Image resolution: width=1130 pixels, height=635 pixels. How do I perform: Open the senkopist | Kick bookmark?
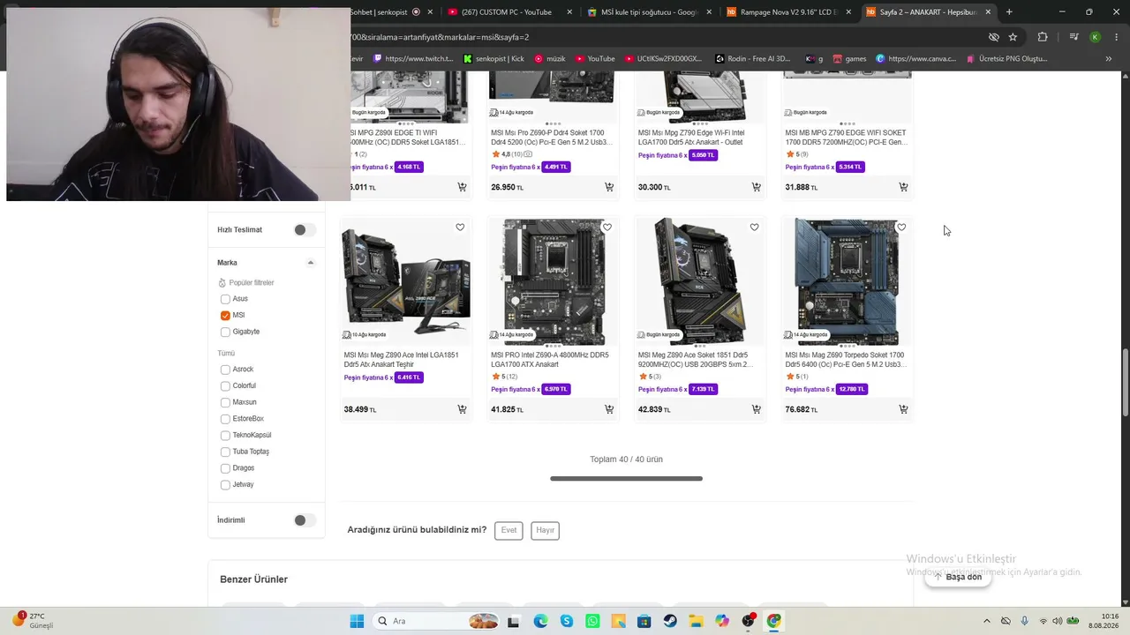pyautogui.click(x=493, y=59)
